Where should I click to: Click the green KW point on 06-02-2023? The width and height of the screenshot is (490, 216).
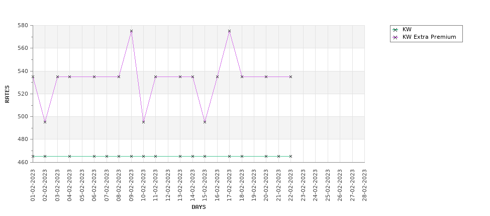pyautogui.click(x=94, y=156)
